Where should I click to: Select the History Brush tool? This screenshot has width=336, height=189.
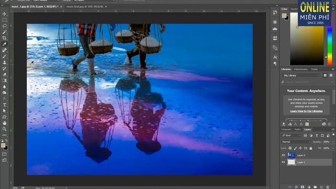[x=4, y=69]
